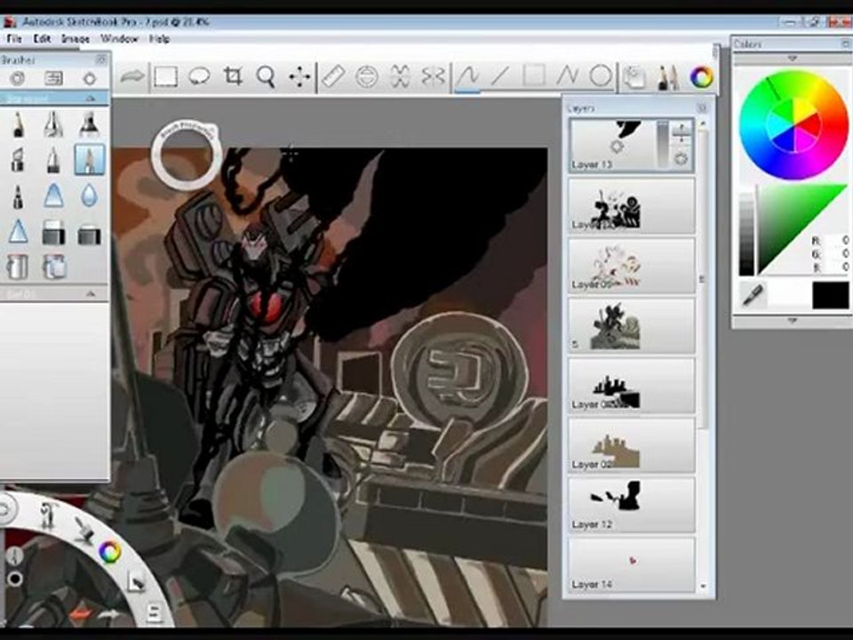Select the Pencil brush
Screen dimensions: 853x640
tap(18, 124)
